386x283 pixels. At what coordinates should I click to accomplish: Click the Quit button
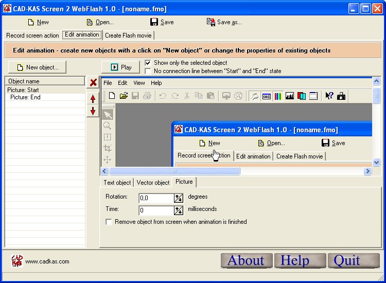tap(354, 260)
